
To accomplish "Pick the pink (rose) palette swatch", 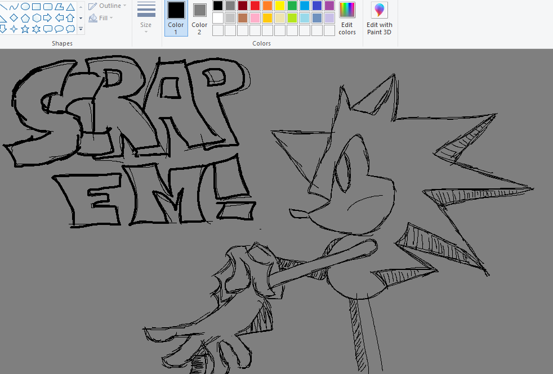I will click(255, 18).
